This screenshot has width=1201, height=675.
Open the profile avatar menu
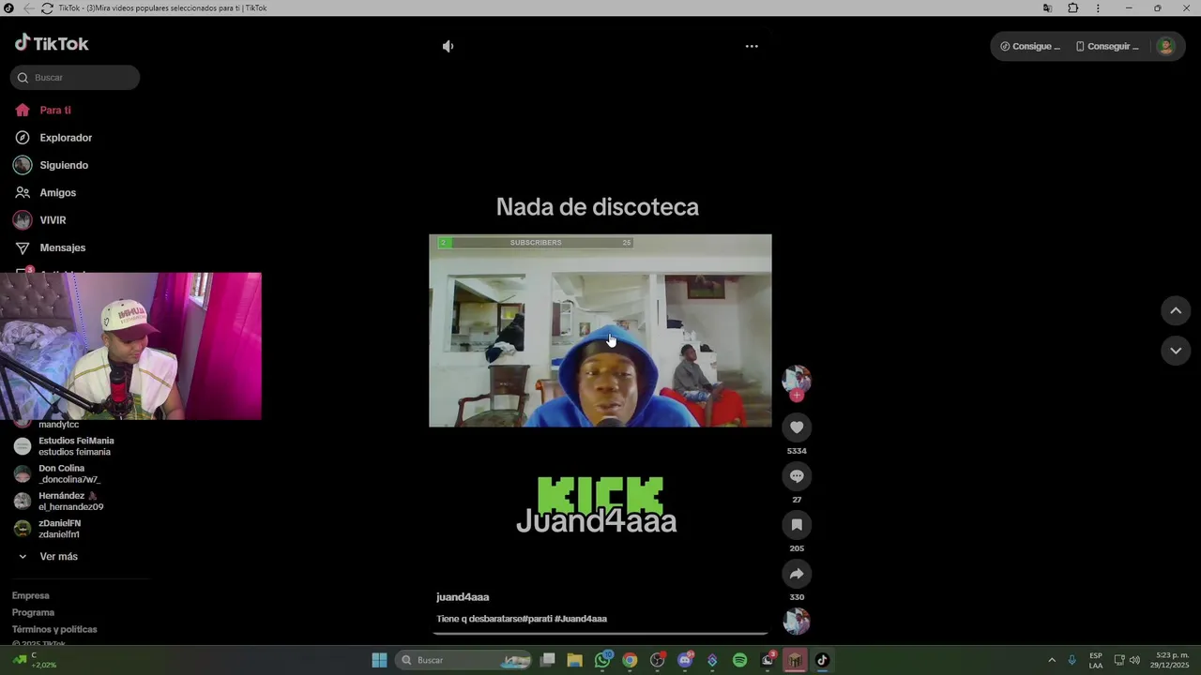(x=1165, y=46)
